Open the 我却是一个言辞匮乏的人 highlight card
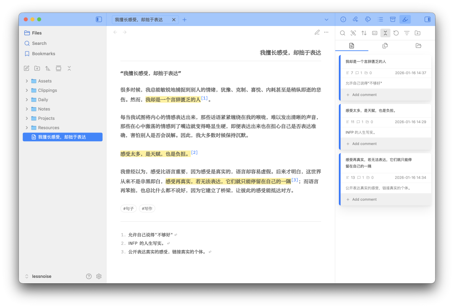Viewport: 454px width, 308px height. pos(366,62)
